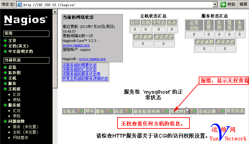Open the first www.nagios.org link
This screenshot has height=144, width=249.
point(76,45)
